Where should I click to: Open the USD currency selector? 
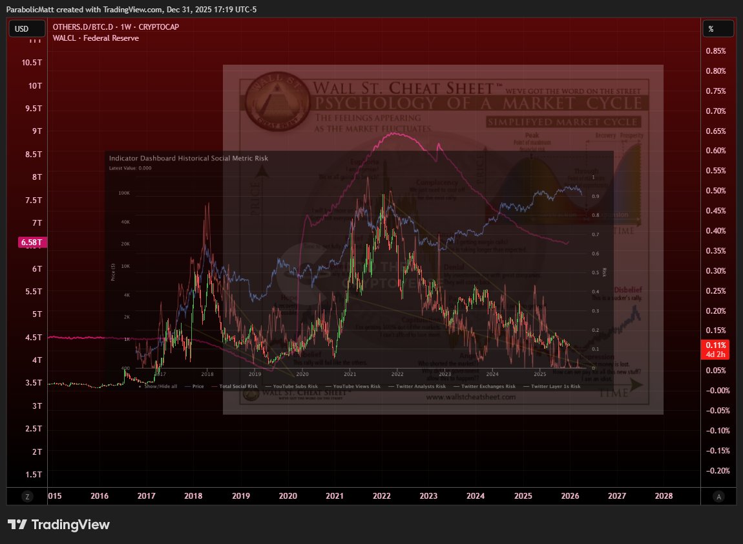point(27,28)
